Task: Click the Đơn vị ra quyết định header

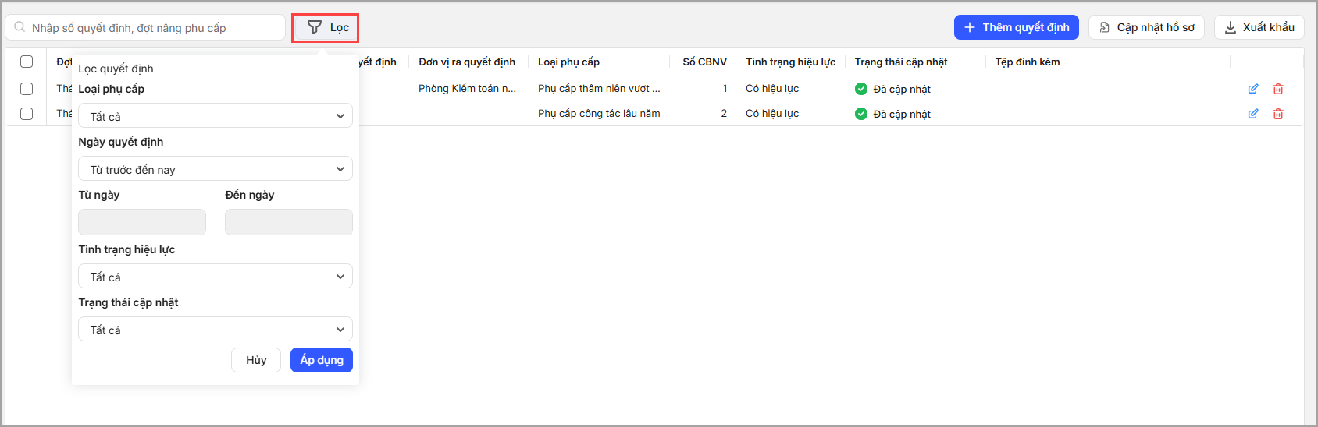Action: tap(466, 62)
